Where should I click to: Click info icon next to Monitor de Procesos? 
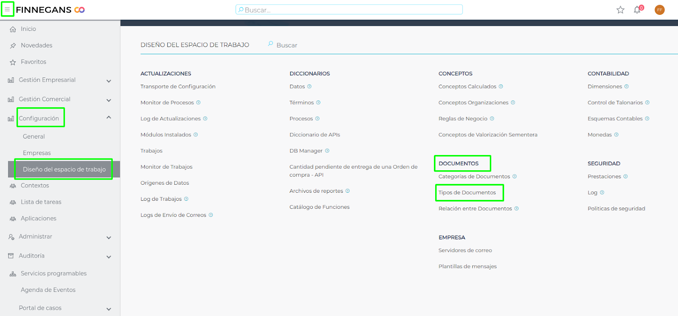[x=198, y=103]
